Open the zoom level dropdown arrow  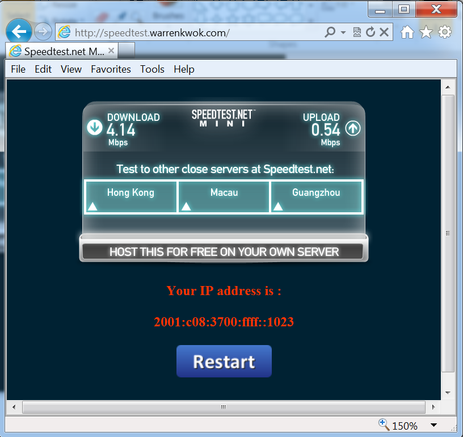[x=433, y=425]
